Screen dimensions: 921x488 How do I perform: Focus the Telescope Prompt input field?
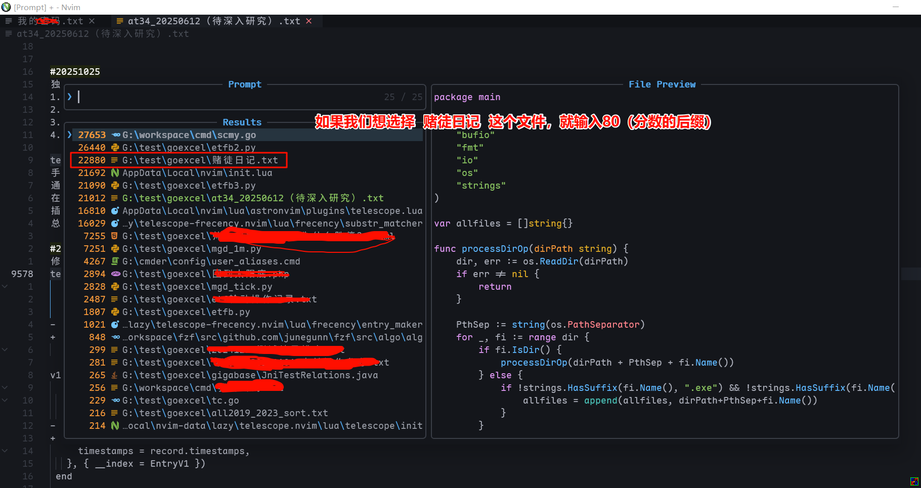point(228,97)
